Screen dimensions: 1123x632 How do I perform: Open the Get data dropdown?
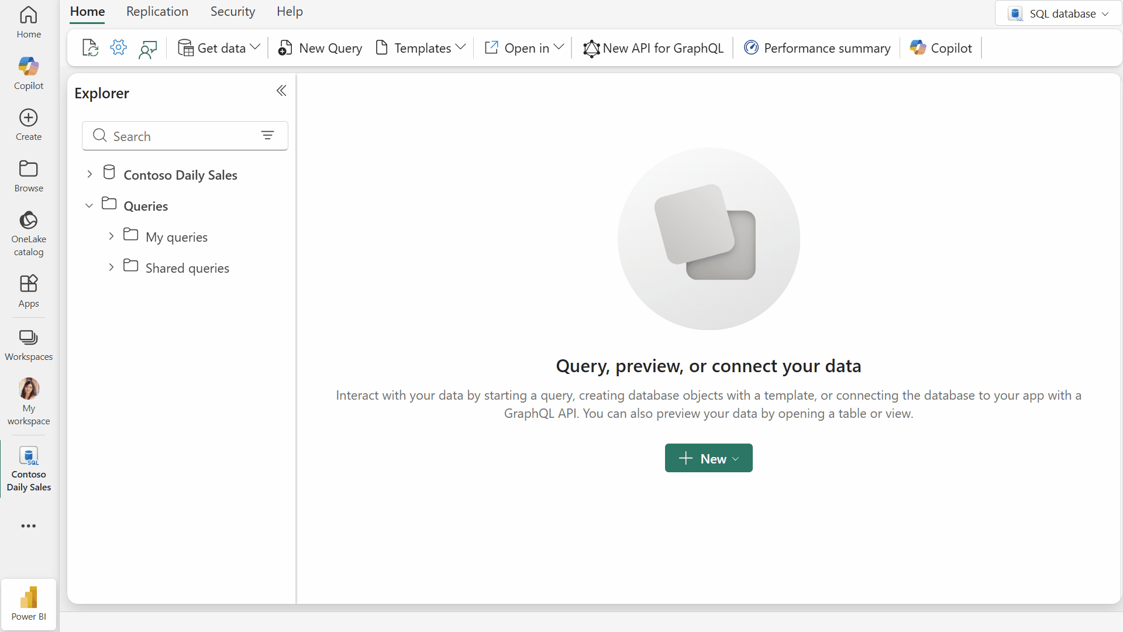point(219,48)
